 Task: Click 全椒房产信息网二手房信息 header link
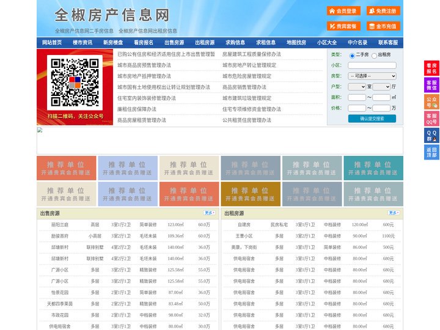click(84, 31)
